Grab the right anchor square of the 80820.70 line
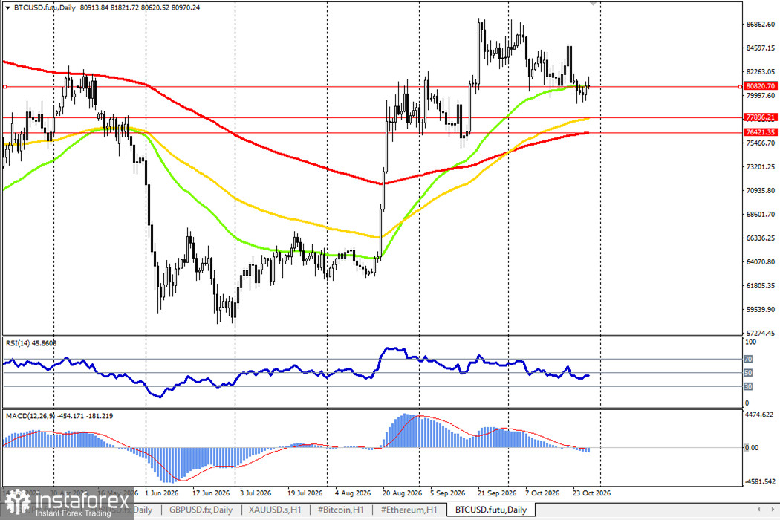 [x=741, y=87]
